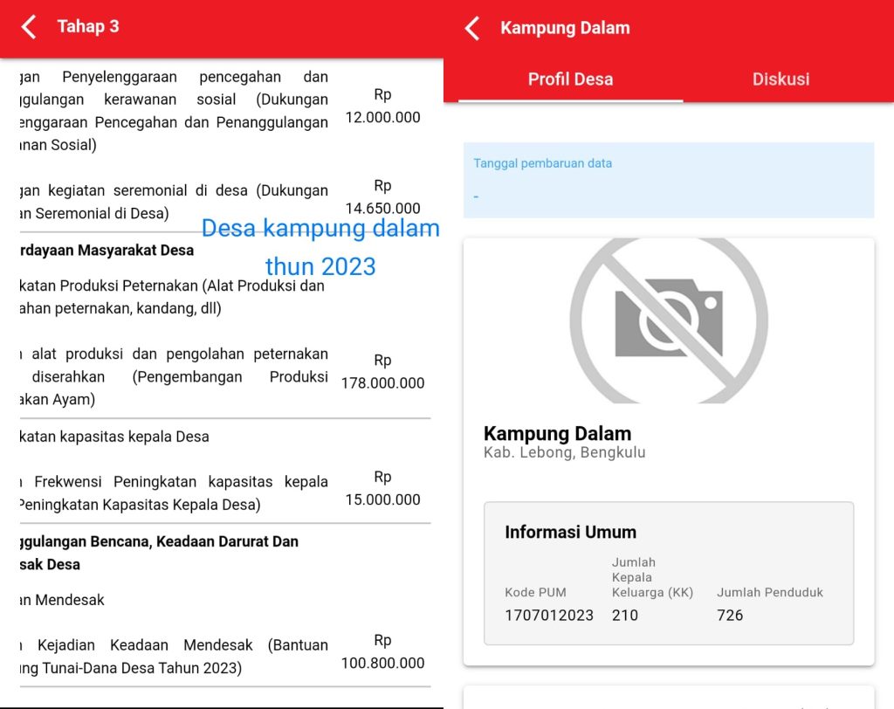Select the Rp 12.000.000 amount
The height and width of the screenshot is (709, 894).
pyautogui.click(x=382, y=107)
